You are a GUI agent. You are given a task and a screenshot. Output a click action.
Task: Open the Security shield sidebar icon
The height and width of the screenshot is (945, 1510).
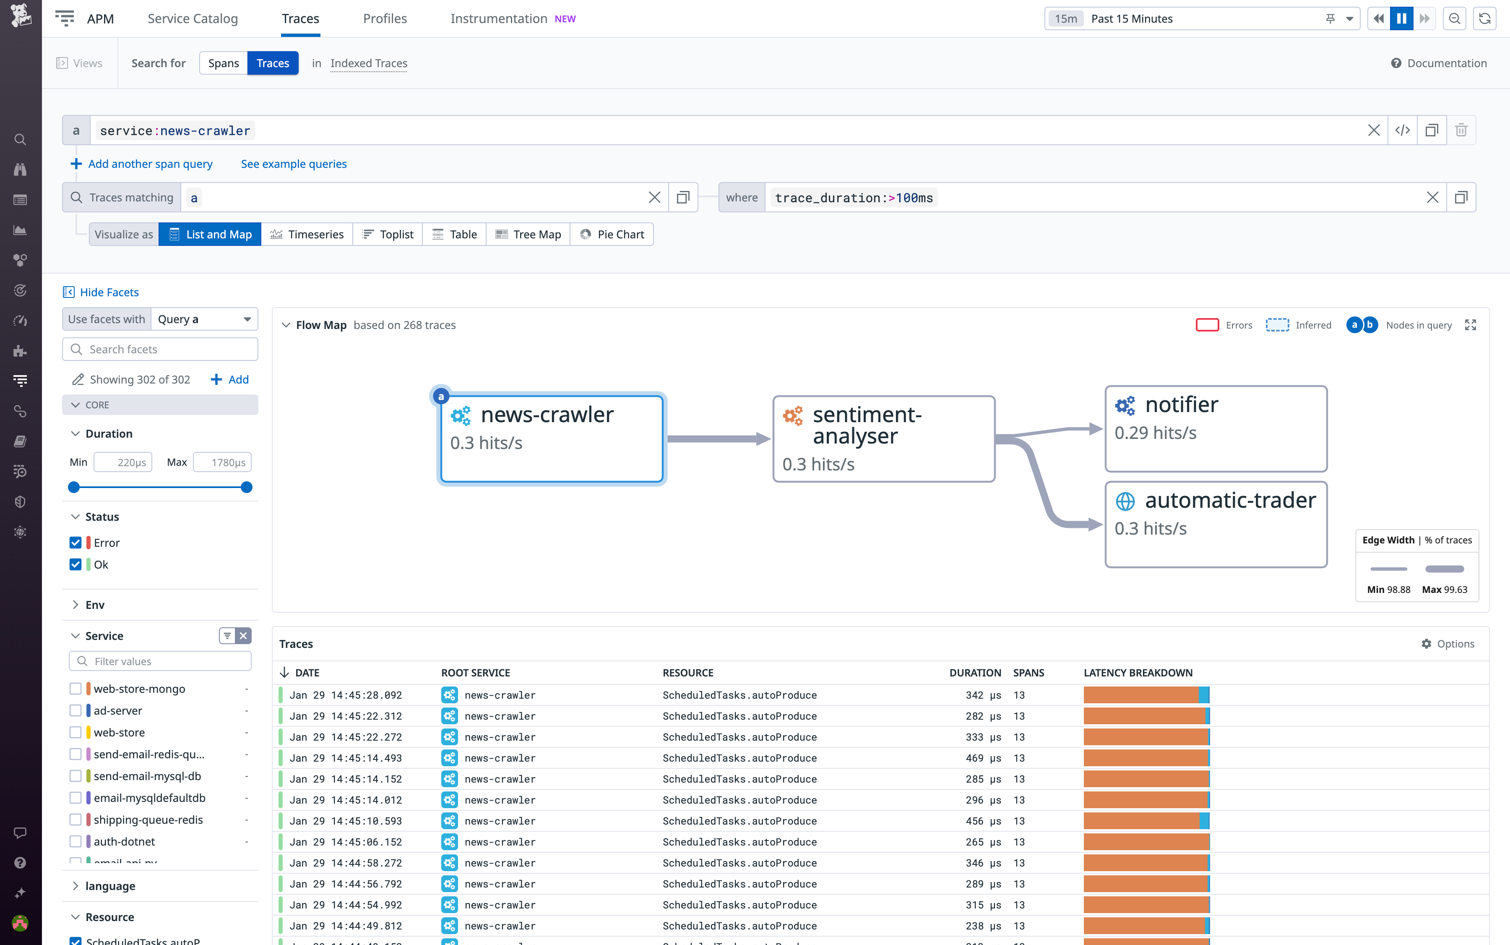[20, 501]
